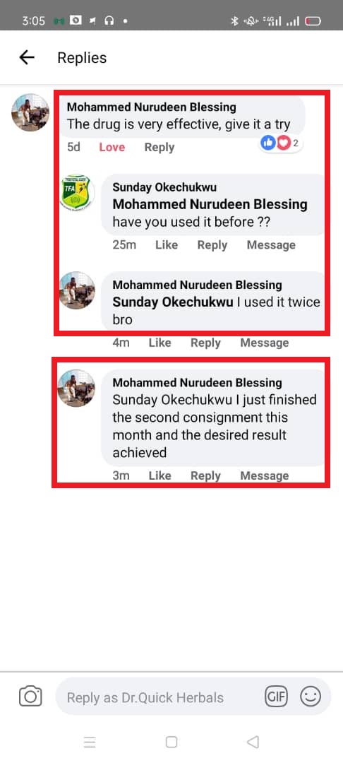
Task: Open Android recent apps menu icon
Action: (x=90, y=742)
